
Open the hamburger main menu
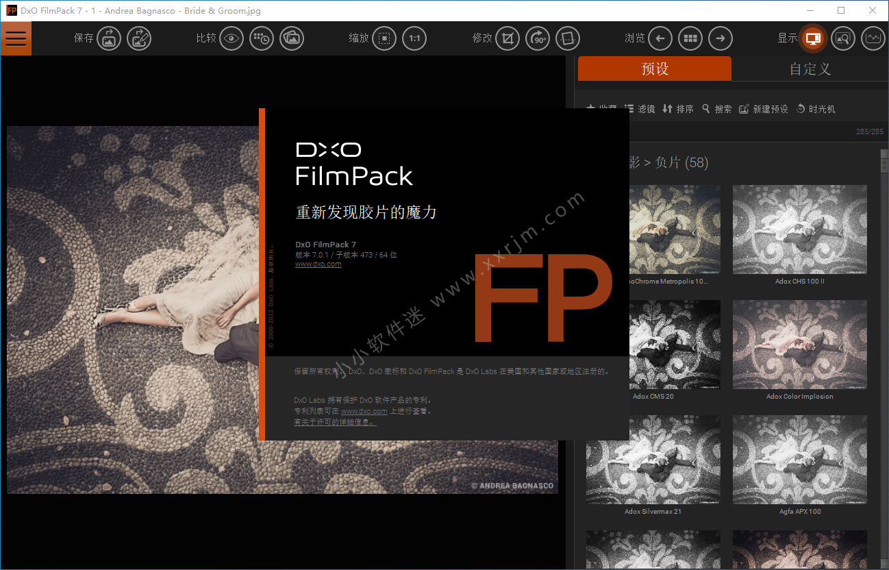(16, 38)
